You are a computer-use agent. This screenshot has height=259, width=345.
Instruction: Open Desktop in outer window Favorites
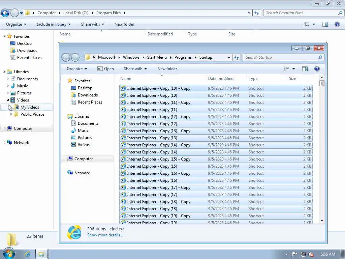tap(24, 44)
